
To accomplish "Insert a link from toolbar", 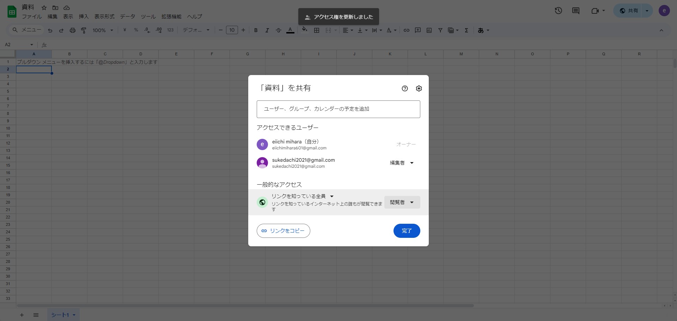I will [407, 30].
